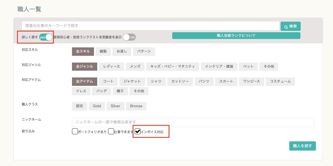Pick カットソー item filter
Viewport: 333px width, 166px height.
[x=180, y=81]
